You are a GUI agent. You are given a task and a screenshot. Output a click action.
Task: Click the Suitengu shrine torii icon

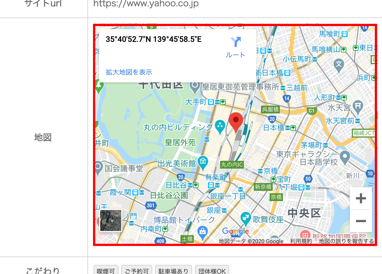point(358,107)
